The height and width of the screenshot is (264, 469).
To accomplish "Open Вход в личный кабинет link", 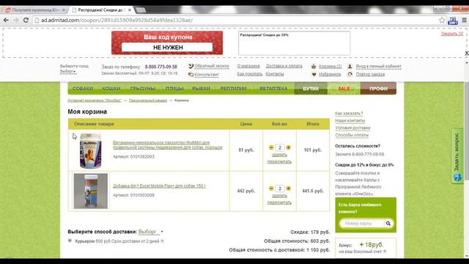I will pyautogui.click(x=378, y=66).
